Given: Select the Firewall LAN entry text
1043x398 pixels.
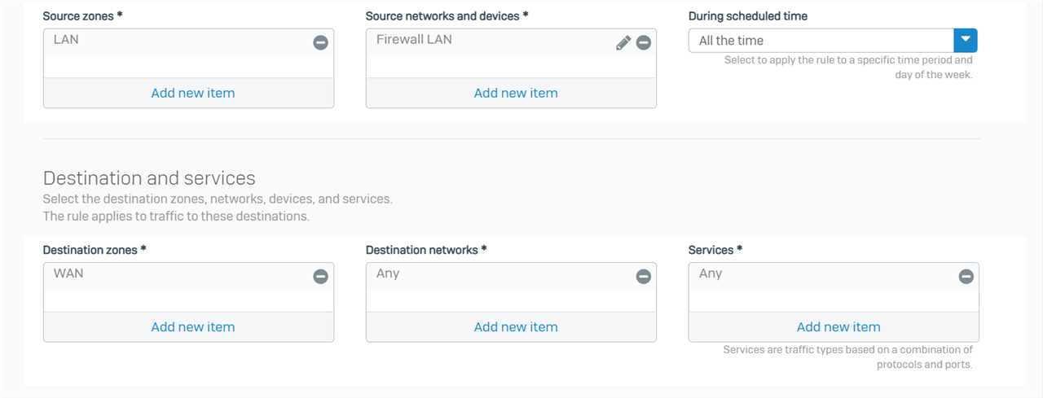Looking at the screenshot, I should click(x=414, y=39).
